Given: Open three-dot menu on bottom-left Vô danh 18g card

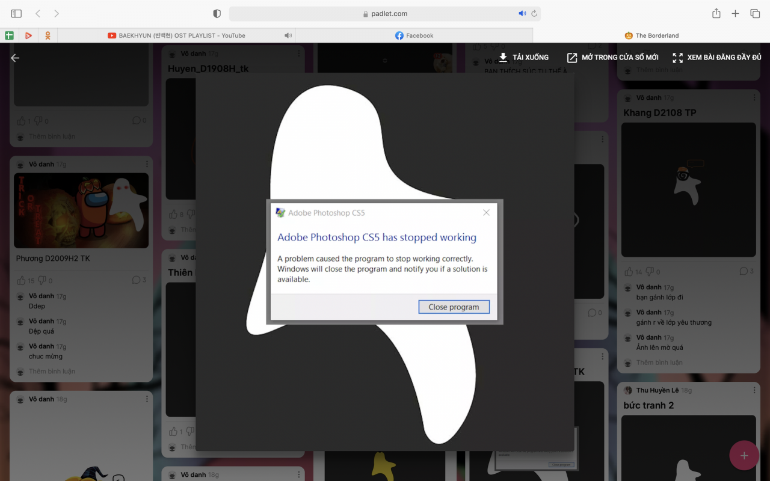Looking at the screenshot, I should [x=147, y=399].
